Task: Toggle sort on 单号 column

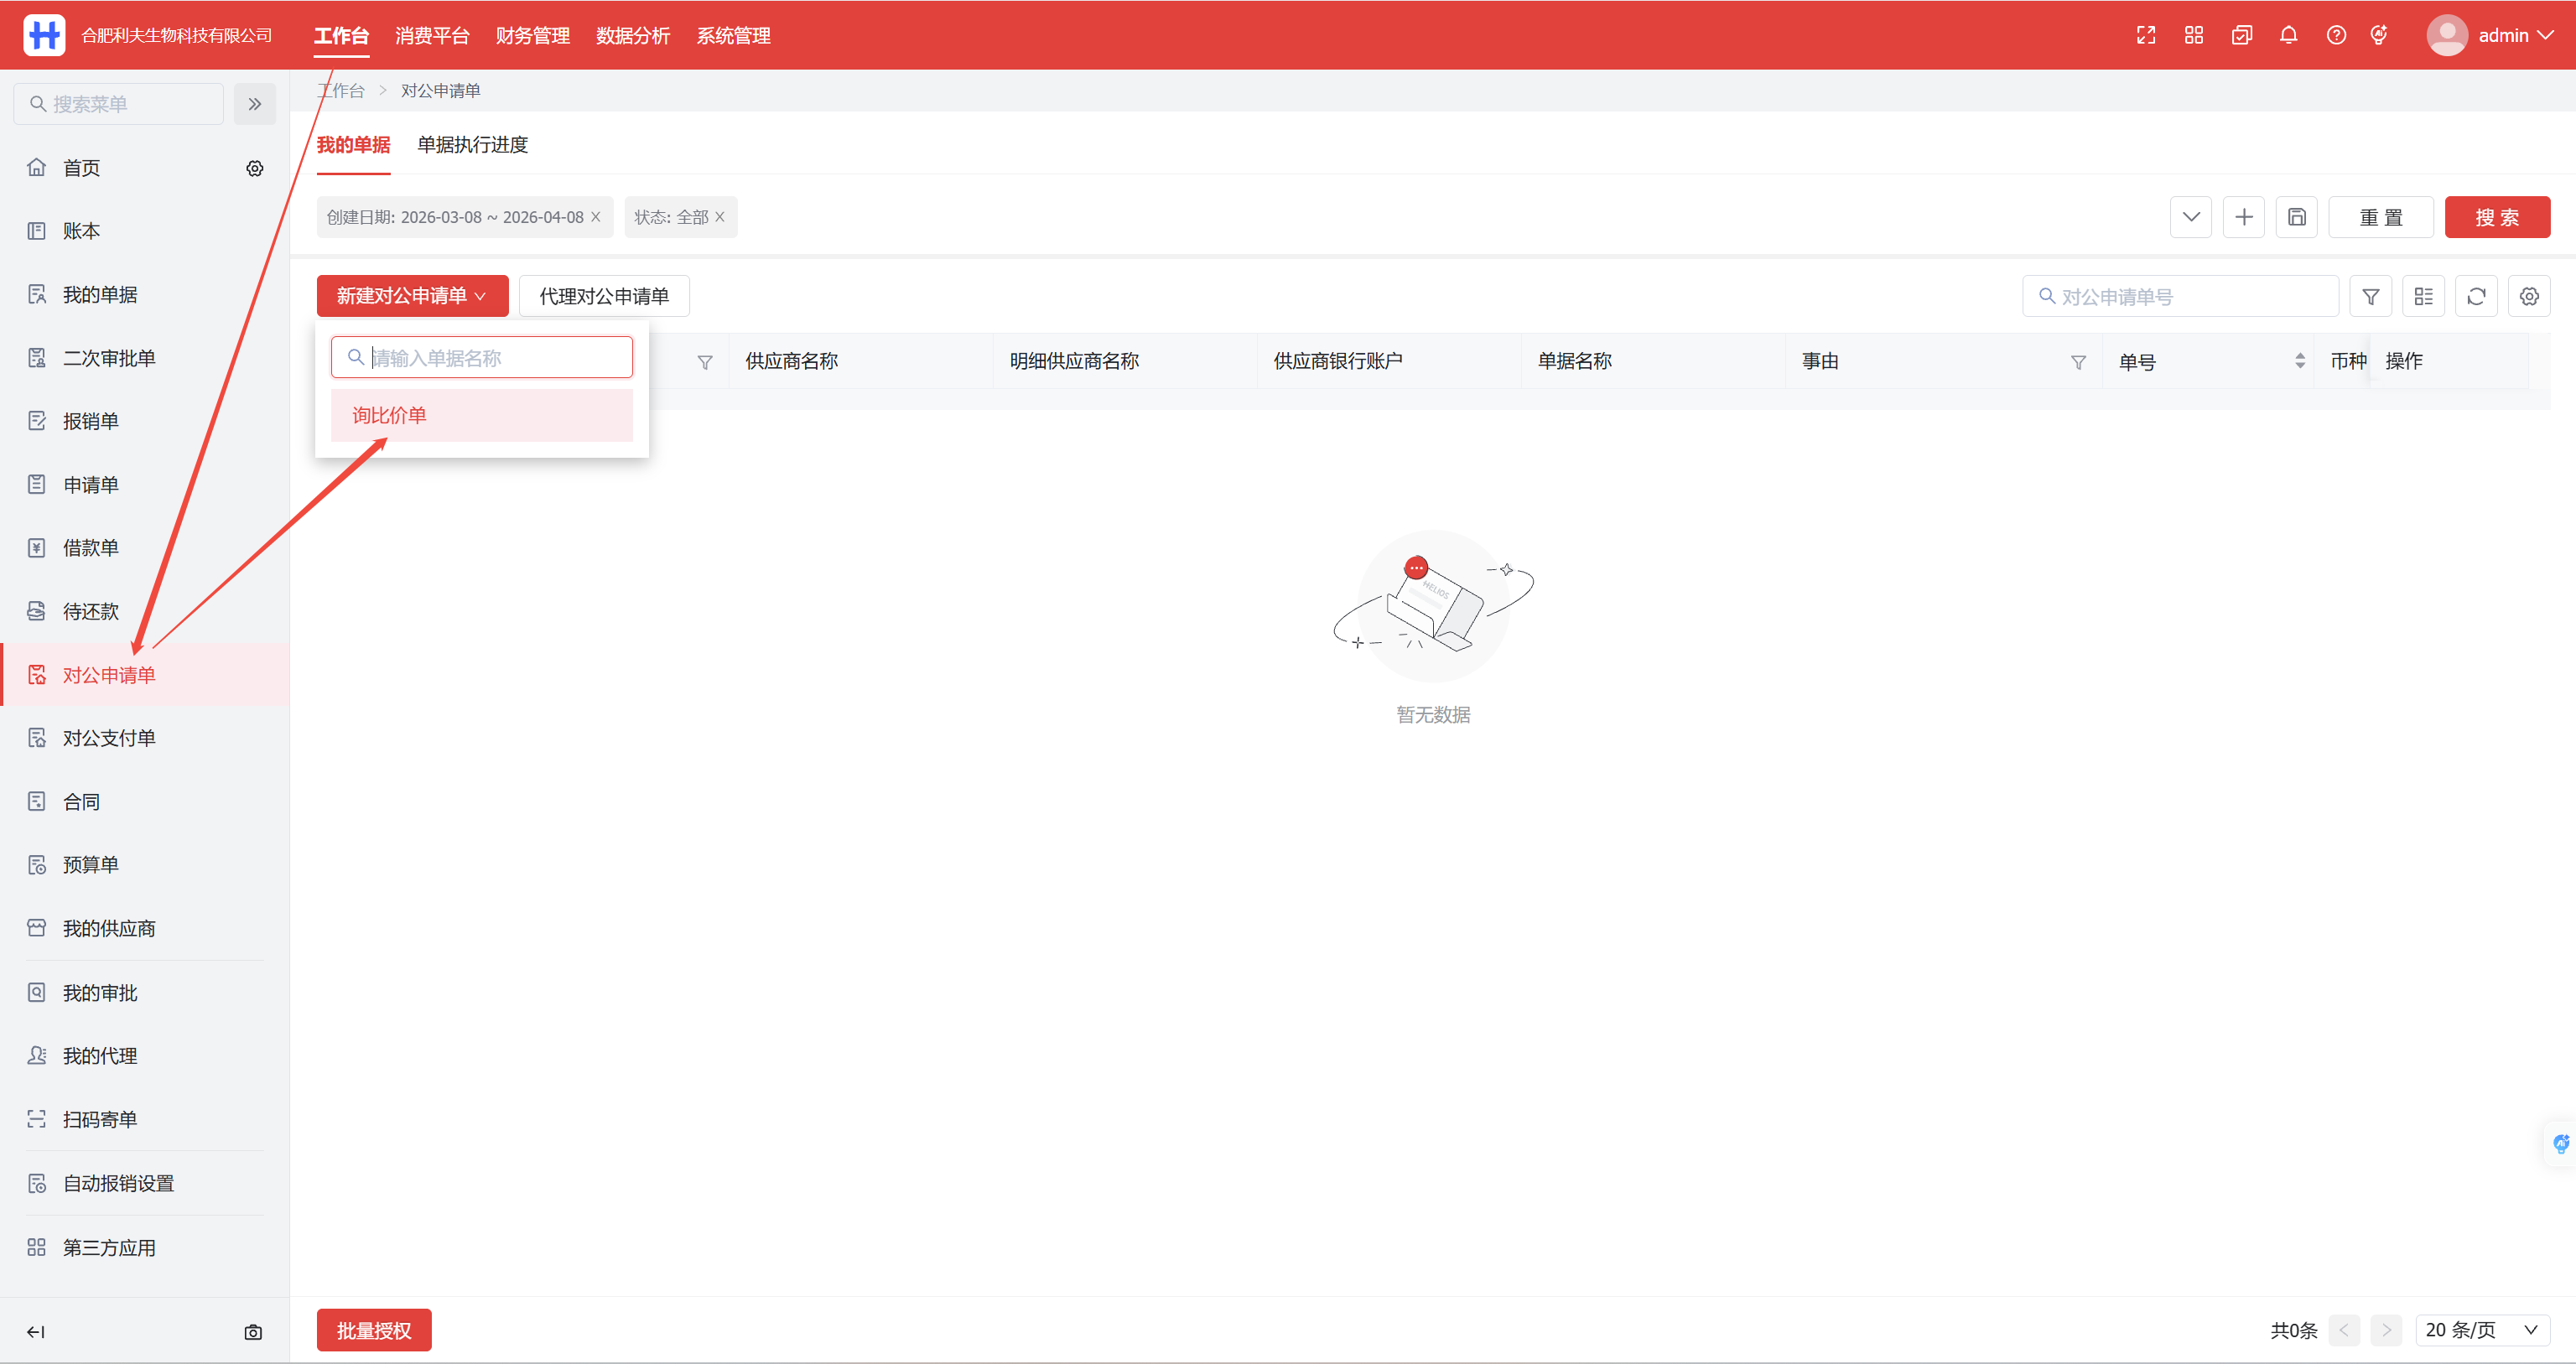Action: tap(2300, 361)
